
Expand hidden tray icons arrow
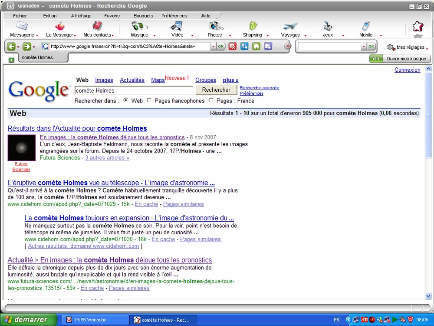point(349,319)
